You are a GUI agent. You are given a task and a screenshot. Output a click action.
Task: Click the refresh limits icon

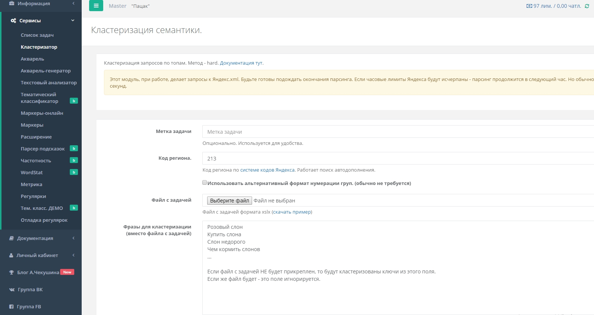(587, 6)
